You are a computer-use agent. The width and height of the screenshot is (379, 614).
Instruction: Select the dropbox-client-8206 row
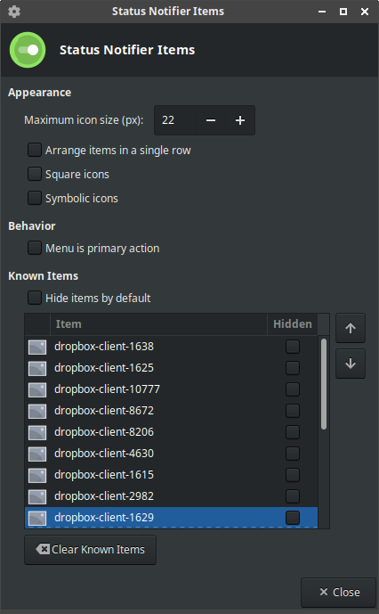coord(172,432)
